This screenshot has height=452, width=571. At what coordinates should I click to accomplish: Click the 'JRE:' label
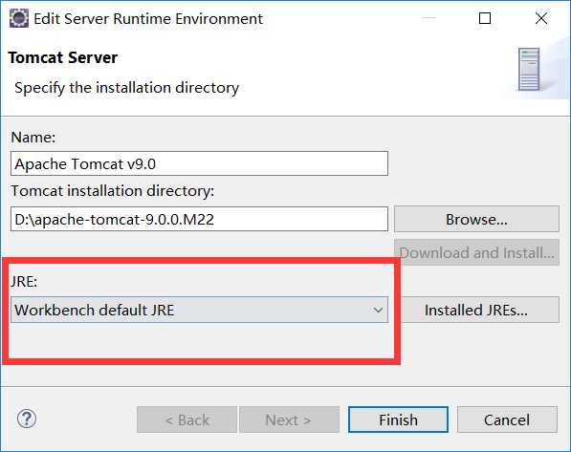point(24,281)
